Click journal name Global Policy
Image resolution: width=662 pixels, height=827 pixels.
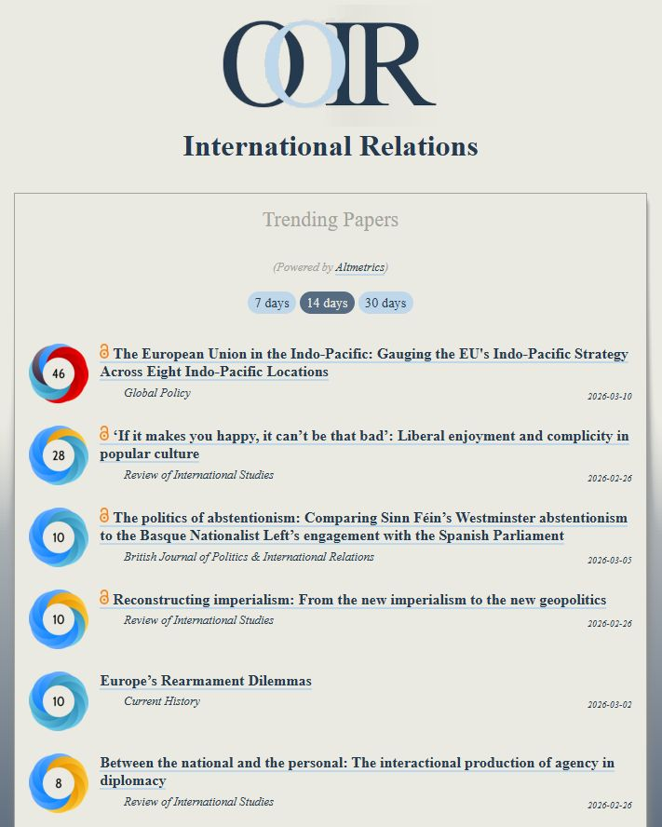click(x=157, y=392)
